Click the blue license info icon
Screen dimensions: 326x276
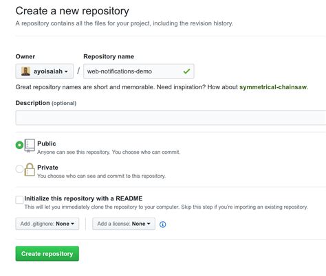coord(162,225)
